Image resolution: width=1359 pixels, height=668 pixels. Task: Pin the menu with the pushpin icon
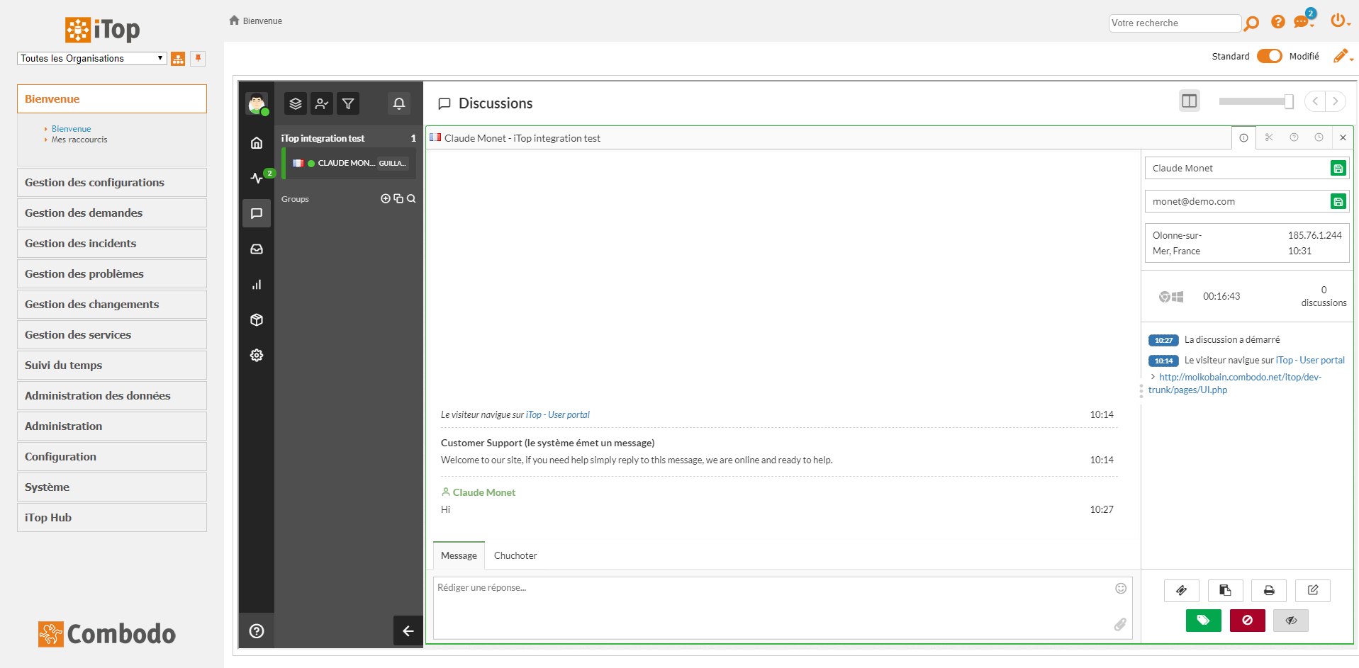coord(198,58)
